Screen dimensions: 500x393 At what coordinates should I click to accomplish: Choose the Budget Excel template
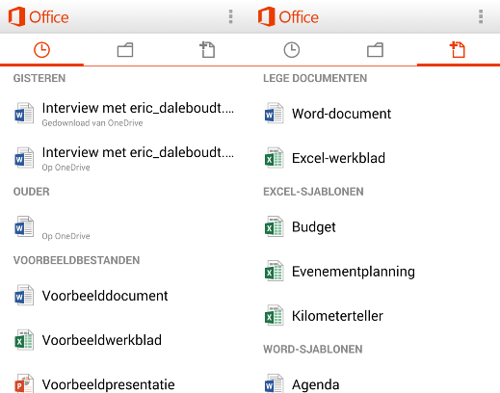[x=375, y=227]
